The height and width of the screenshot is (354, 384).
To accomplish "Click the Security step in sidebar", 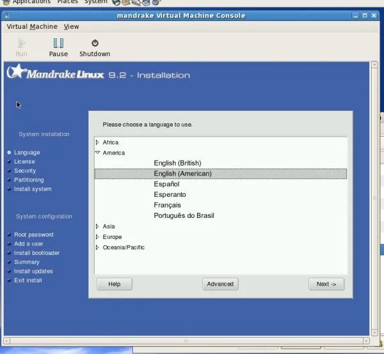I will 25,171.
